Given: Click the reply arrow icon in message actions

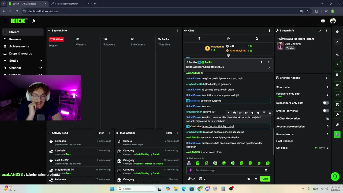Looking at the screenshot, I should 258,113.
